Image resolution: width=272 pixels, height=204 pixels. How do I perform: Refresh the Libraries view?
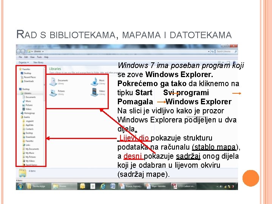(212, 51)
